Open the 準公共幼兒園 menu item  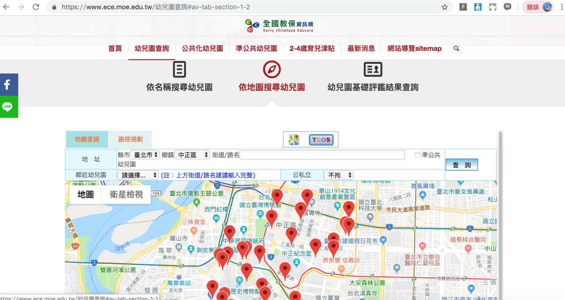click(256, 48)
